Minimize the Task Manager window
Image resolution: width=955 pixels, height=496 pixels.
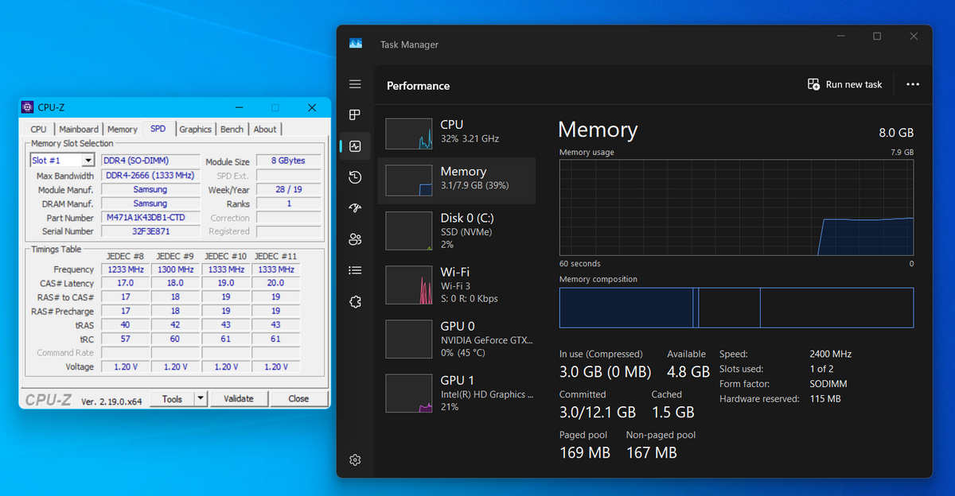pyautogui.click(x=840, y=37)
